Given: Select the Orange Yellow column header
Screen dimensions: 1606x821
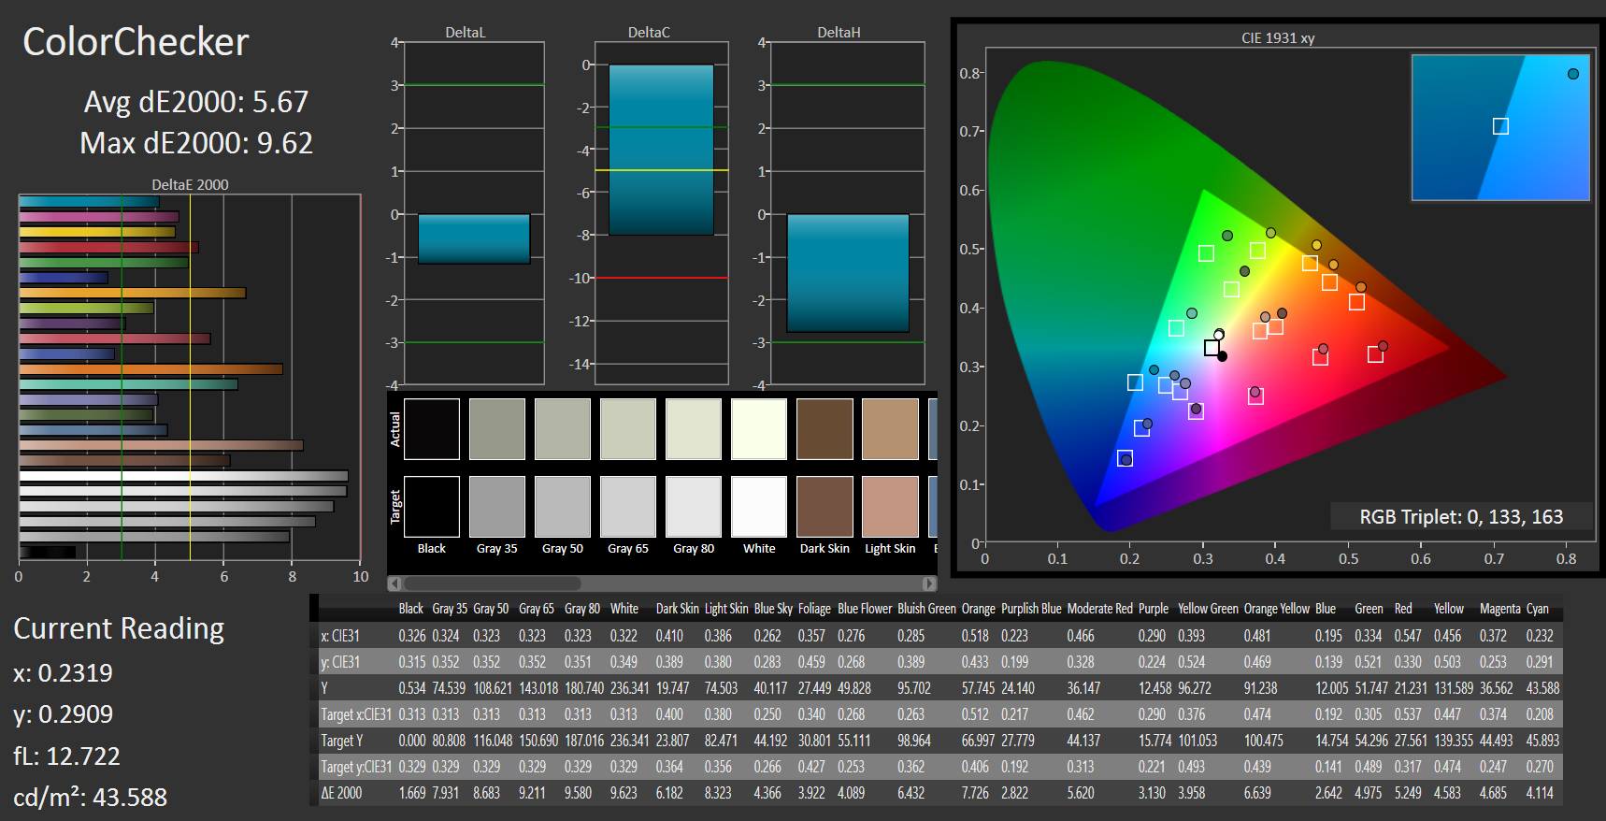Looking at the screenshot, I should coord(1277,609).
